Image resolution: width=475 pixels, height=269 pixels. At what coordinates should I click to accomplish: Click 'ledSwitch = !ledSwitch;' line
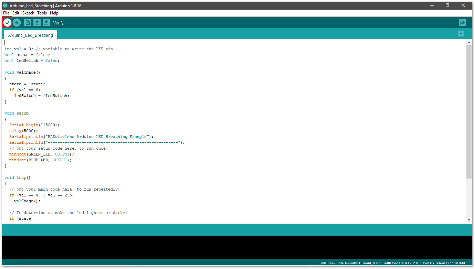[x=42, y=96]
